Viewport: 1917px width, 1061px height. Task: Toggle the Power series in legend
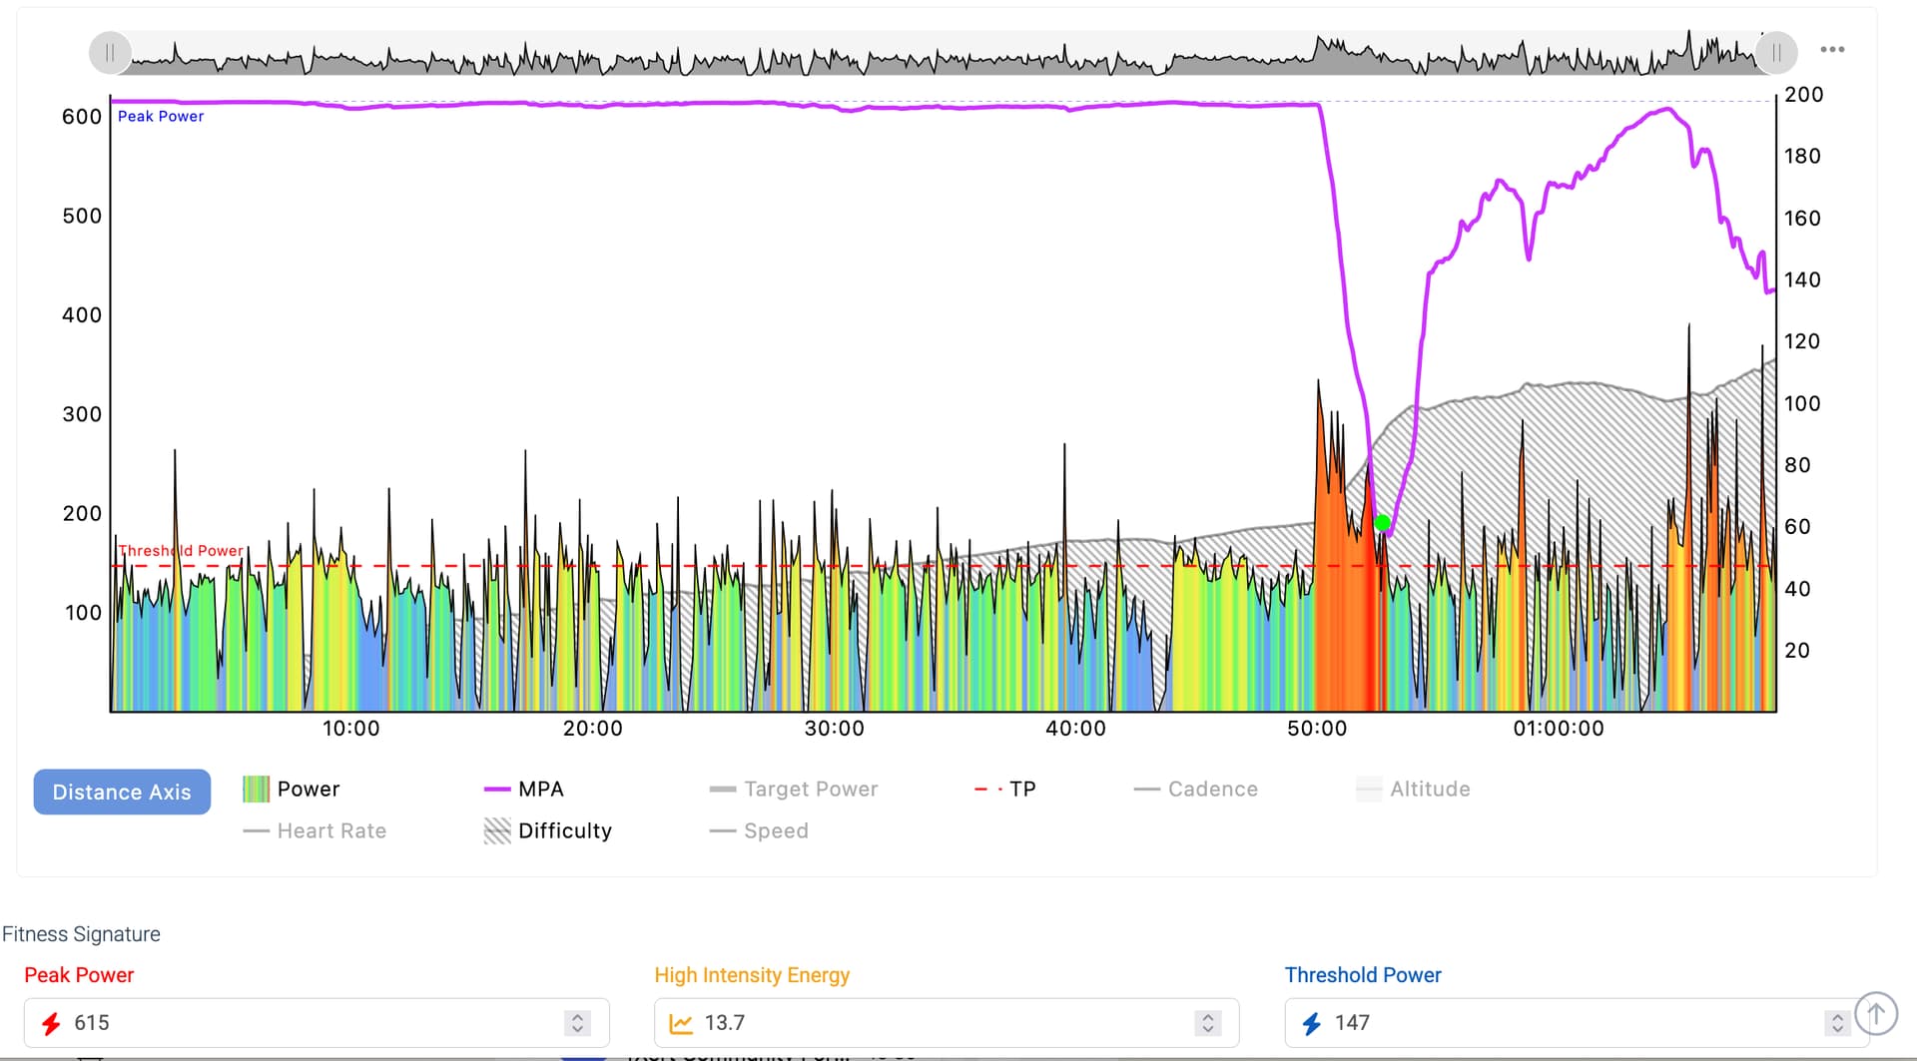(x=292, y=790)
